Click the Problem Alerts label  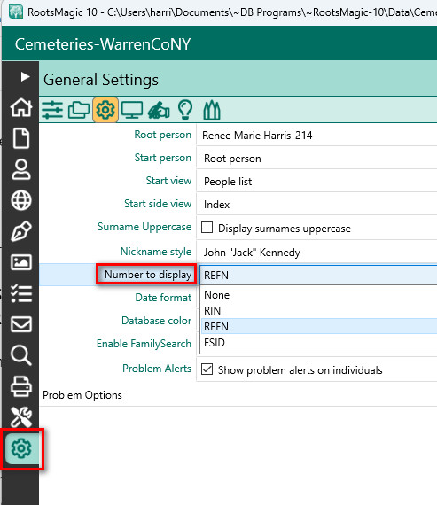coord(157,369)
